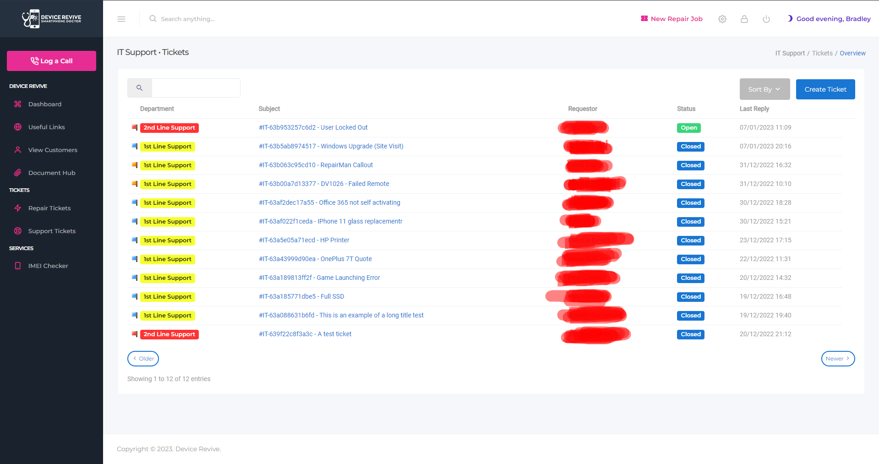
Task: Click the red flag on User Locked Out row
Action: click(x=135, y=127)
